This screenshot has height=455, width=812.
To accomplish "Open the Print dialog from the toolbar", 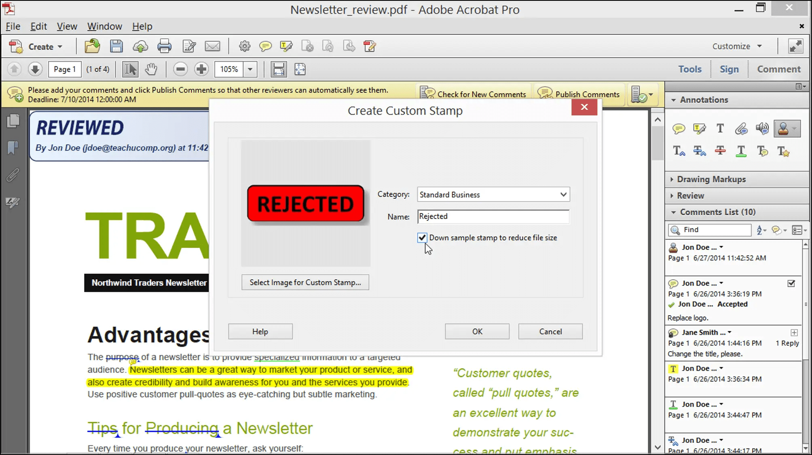I will coord(165,46).
